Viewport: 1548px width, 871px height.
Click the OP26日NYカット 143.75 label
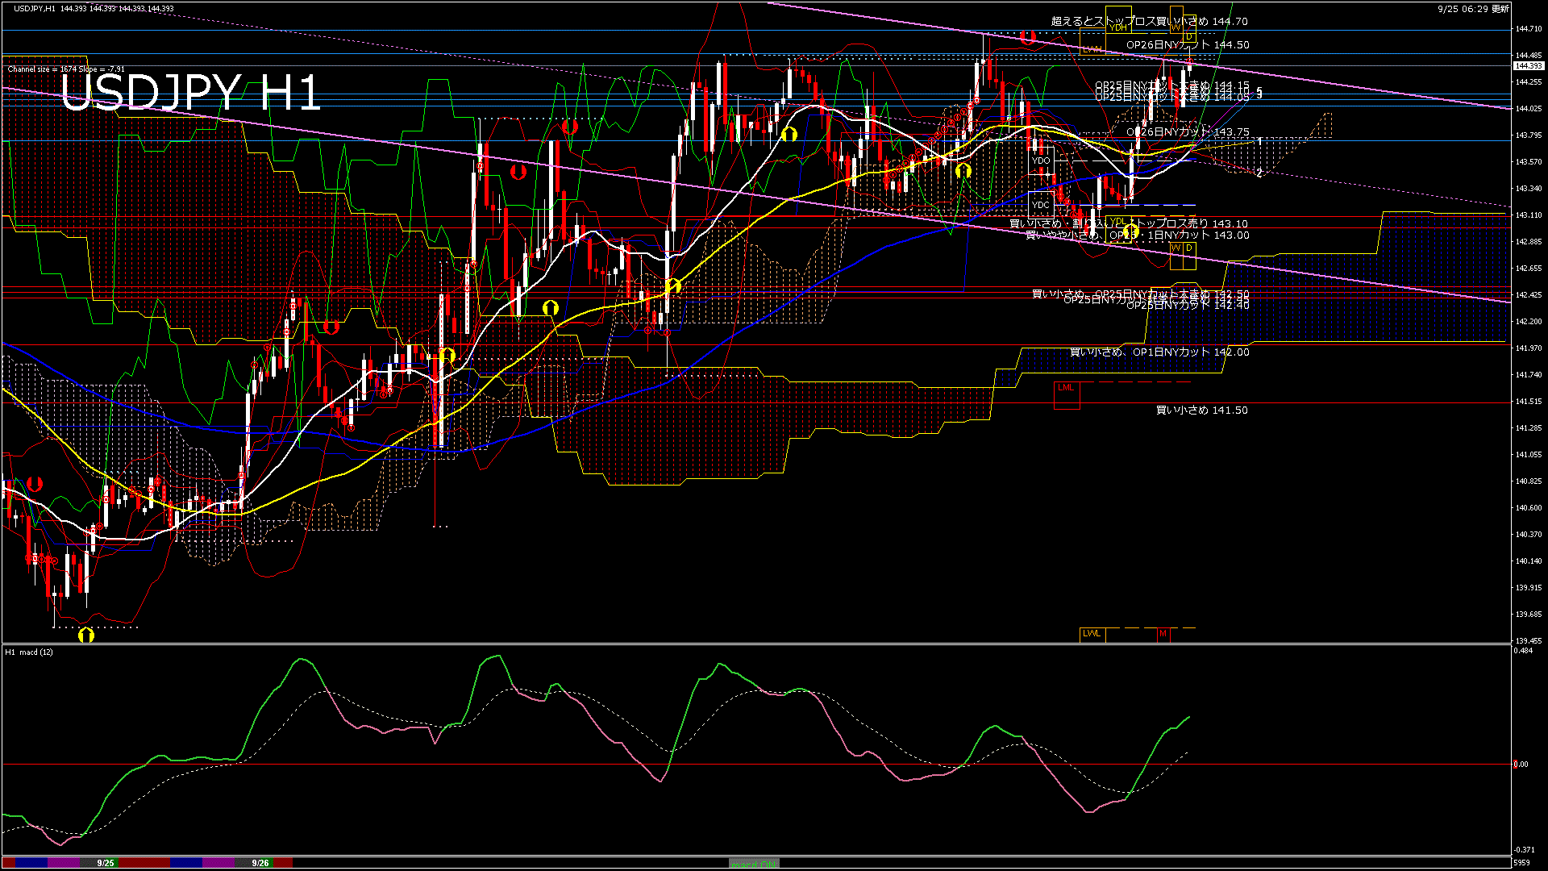tap(1188, 131)
